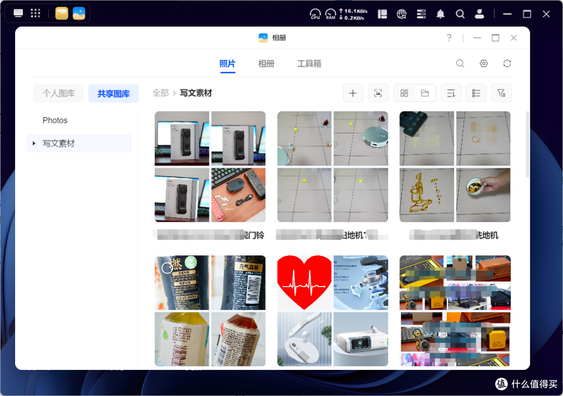Viewport: 563px width, 396px height.
Task: Open the task list icon in the top bar
Action: (x=421, y=14)
